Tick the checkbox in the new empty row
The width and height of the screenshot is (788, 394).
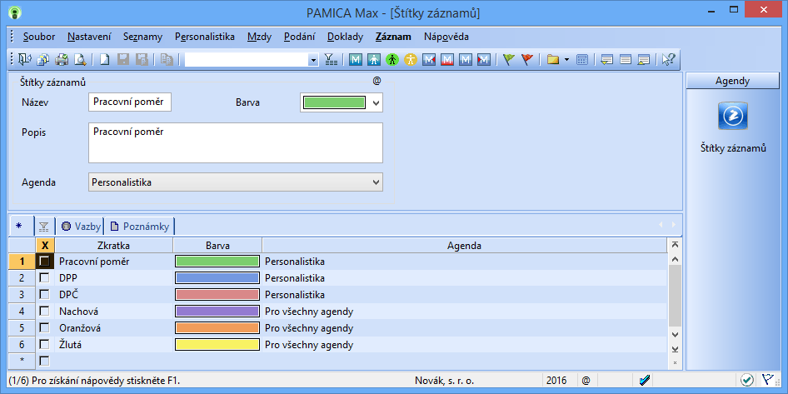click(45, 361)
